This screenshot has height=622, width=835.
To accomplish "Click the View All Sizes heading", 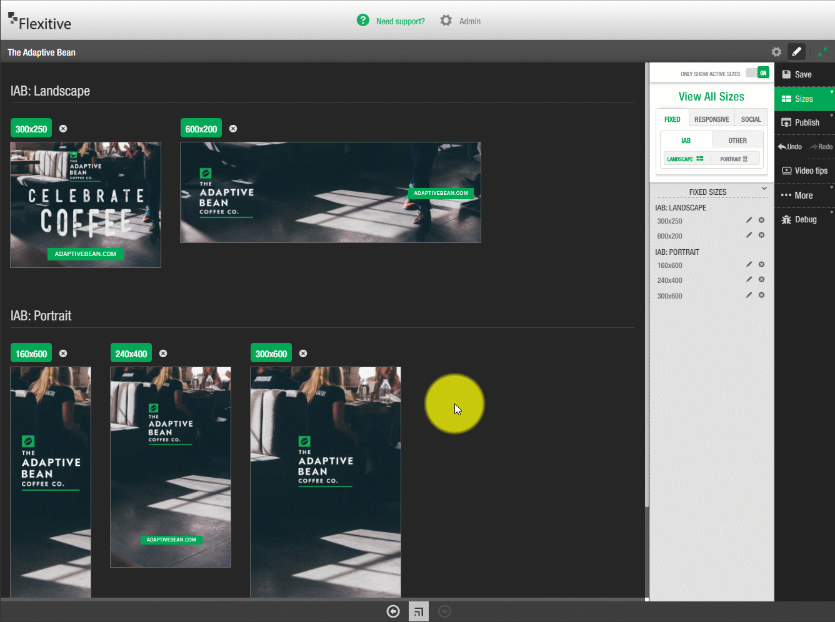I will (x=711, y=97).
